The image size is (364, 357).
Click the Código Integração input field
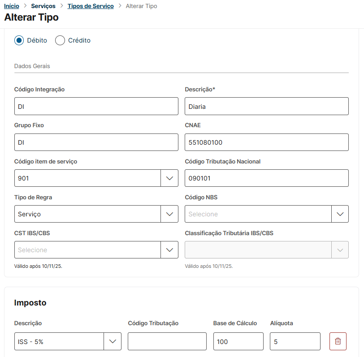96,107
